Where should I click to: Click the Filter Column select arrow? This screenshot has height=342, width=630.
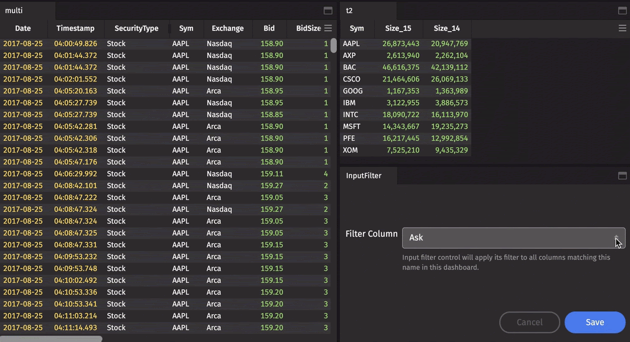click(616, 238)
